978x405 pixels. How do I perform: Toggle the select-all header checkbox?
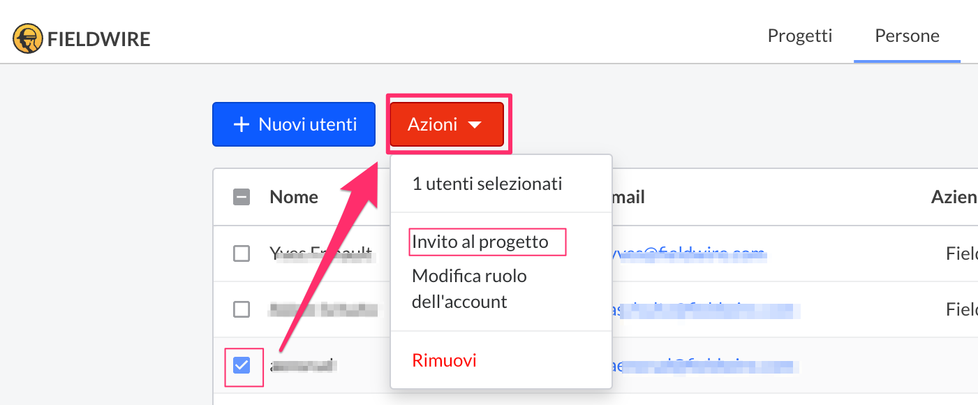click(241, 198)
